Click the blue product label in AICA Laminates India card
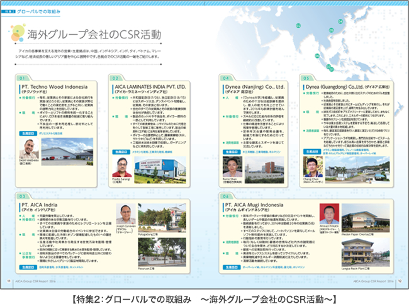 [121, 152]
